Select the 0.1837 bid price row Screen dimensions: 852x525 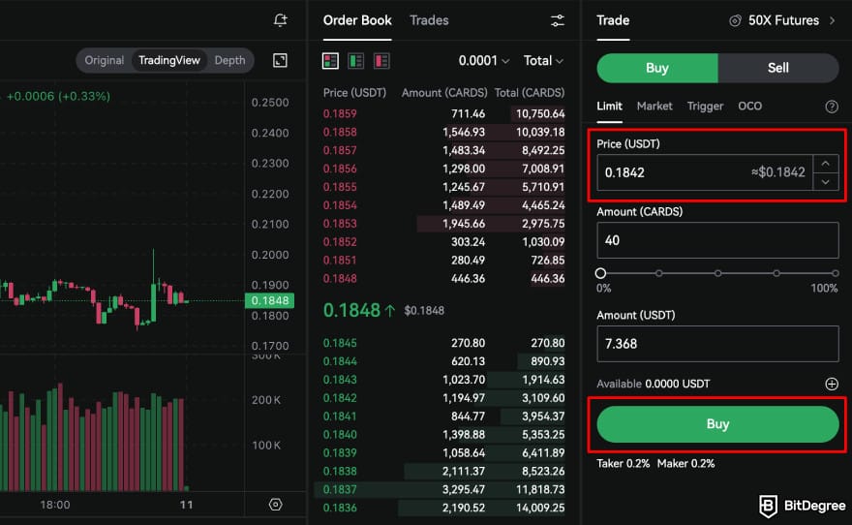(443, 490)
